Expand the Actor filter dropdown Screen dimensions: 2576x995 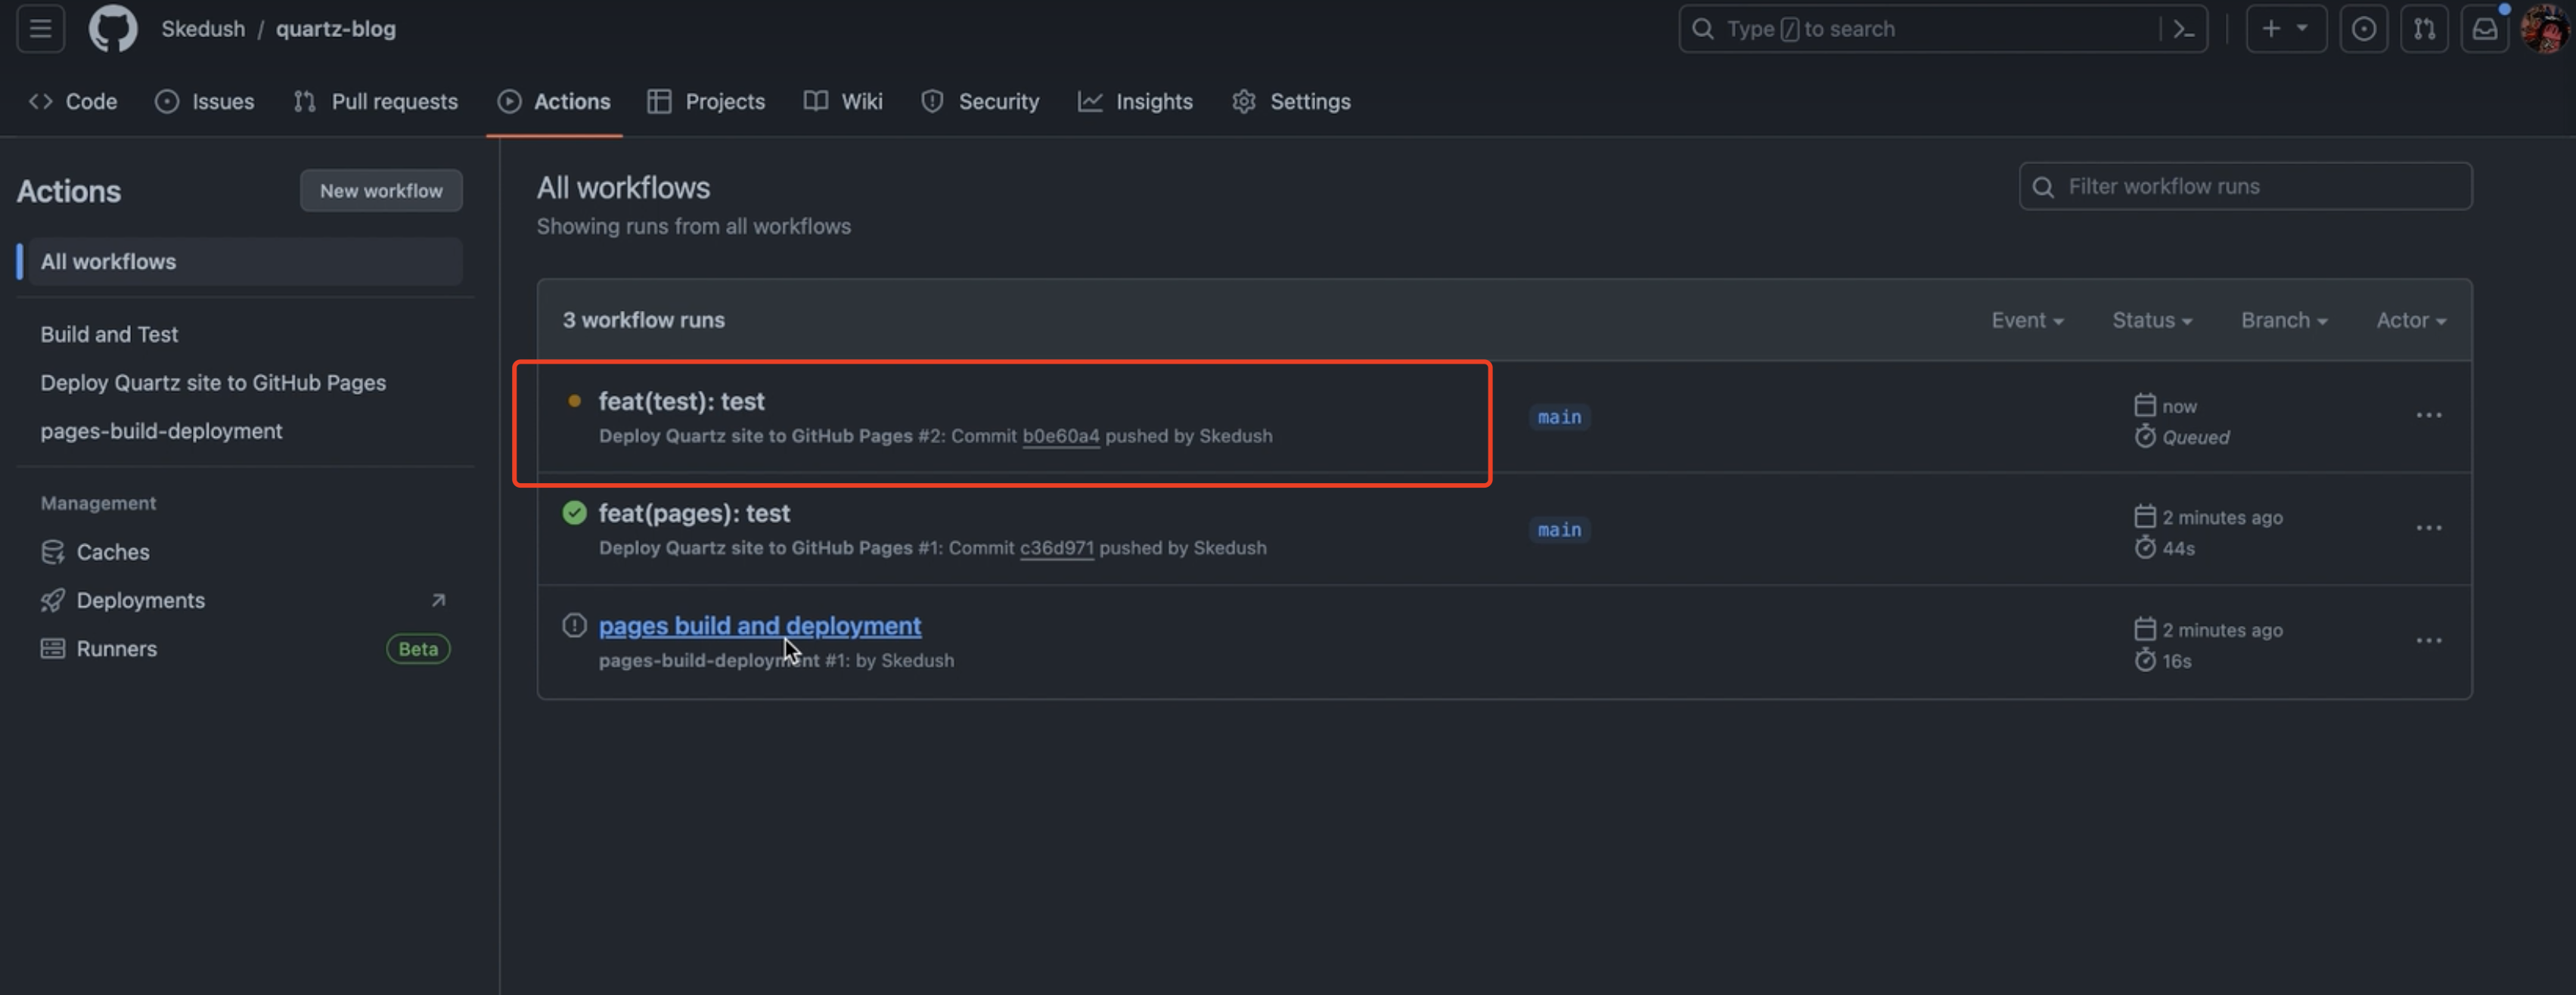click(2411, 320)
